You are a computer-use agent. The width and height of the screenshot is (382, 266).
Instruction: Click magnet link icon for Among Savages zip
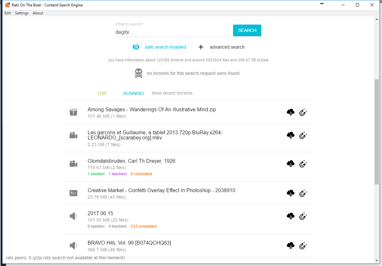click(x=303, y=112)
